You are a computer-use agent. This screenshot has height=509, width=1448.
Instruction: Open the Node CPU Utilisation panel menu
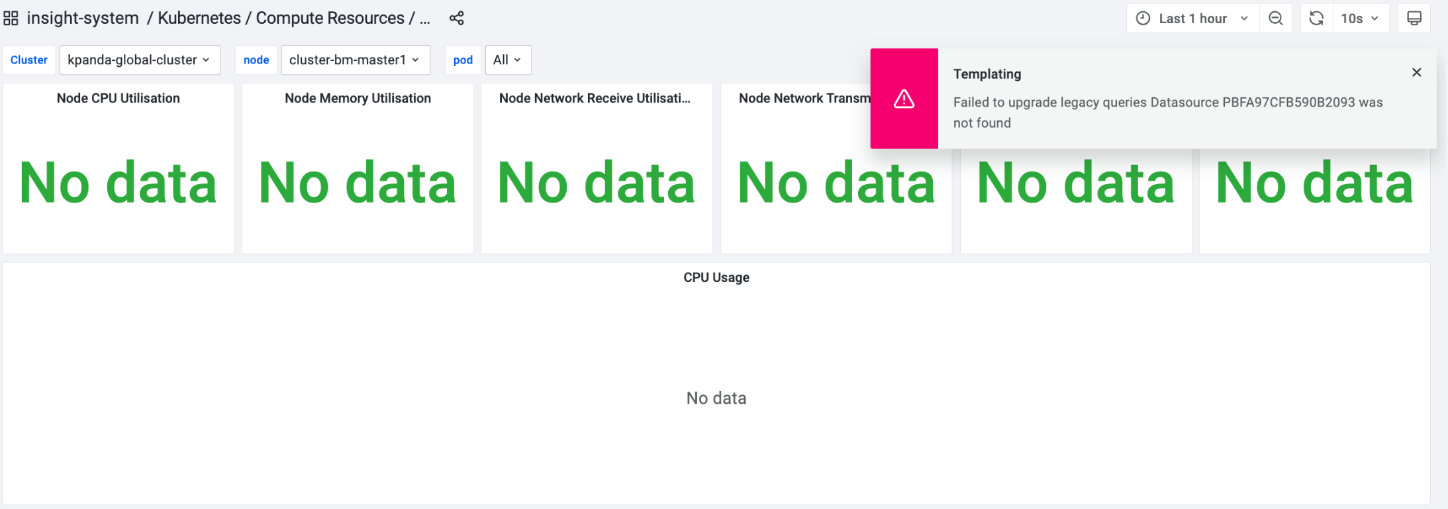[x=118, y=98]
